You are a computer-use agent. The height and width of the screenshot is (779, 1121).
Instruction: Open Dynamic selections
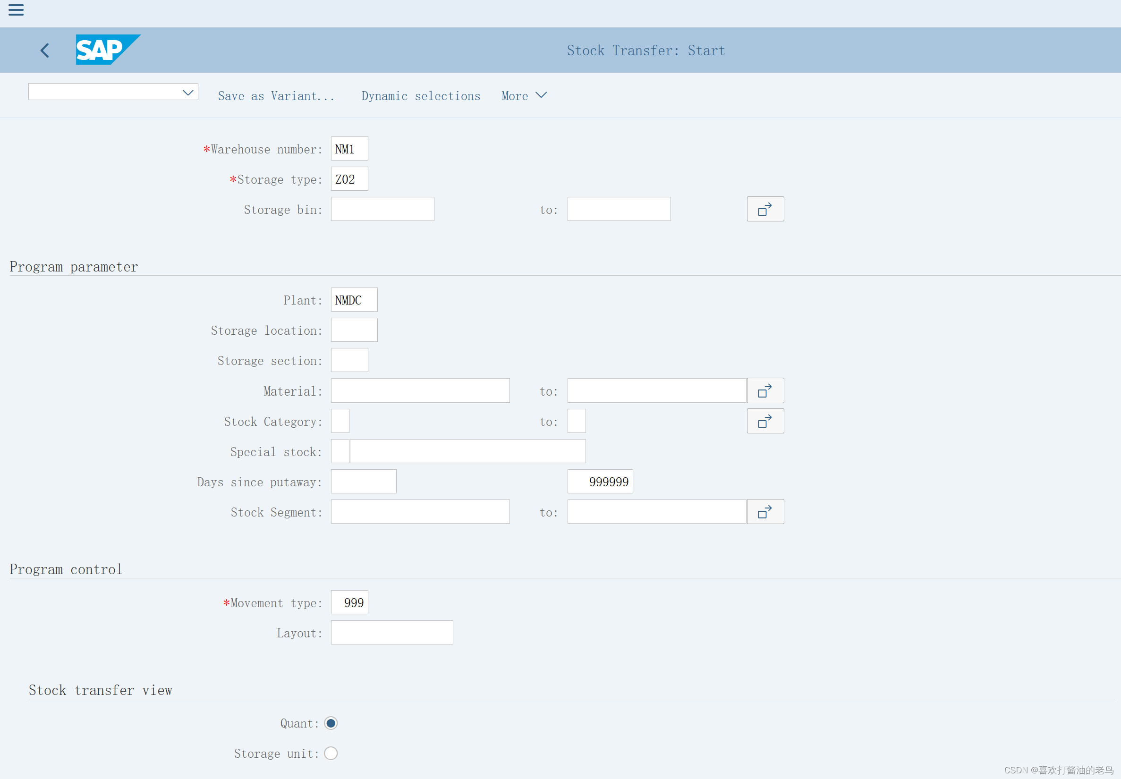point(421,96)
